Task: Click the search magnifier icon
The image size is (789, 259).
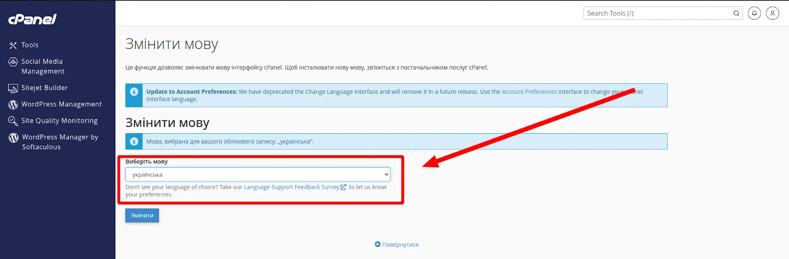Action: pyautogui.click(x=736, y=13)
